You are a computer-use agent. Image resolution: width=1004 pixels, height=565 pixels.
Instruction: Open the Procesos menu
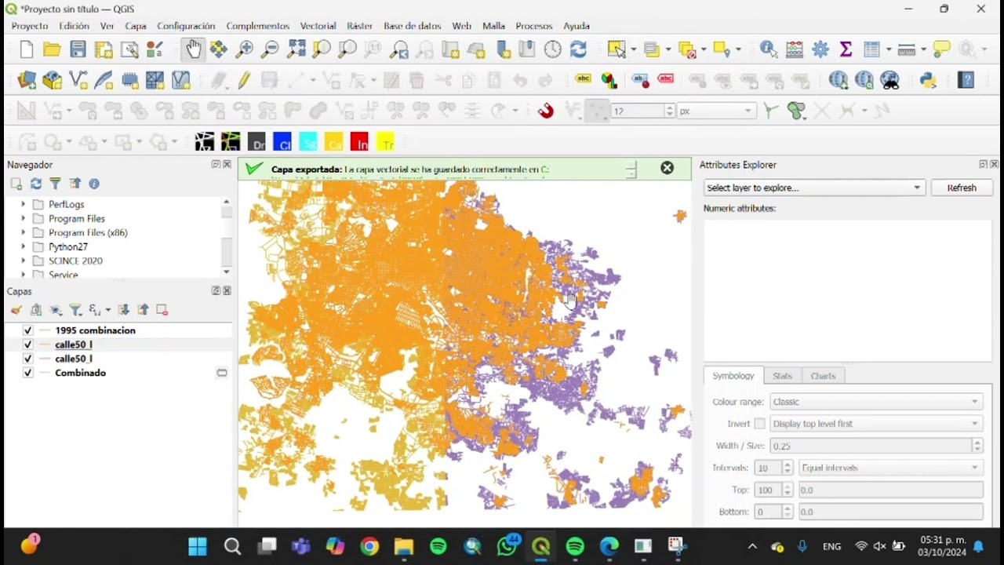click(x=534, y=26)
